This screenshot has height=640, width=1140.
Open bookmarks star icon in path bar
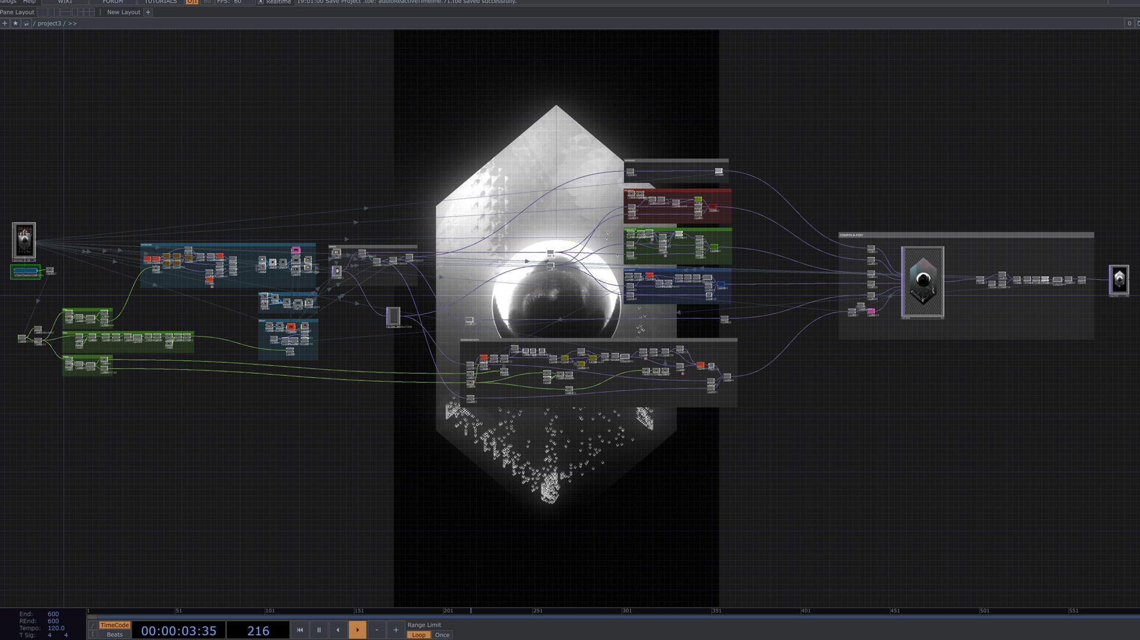tap(15, 23)
